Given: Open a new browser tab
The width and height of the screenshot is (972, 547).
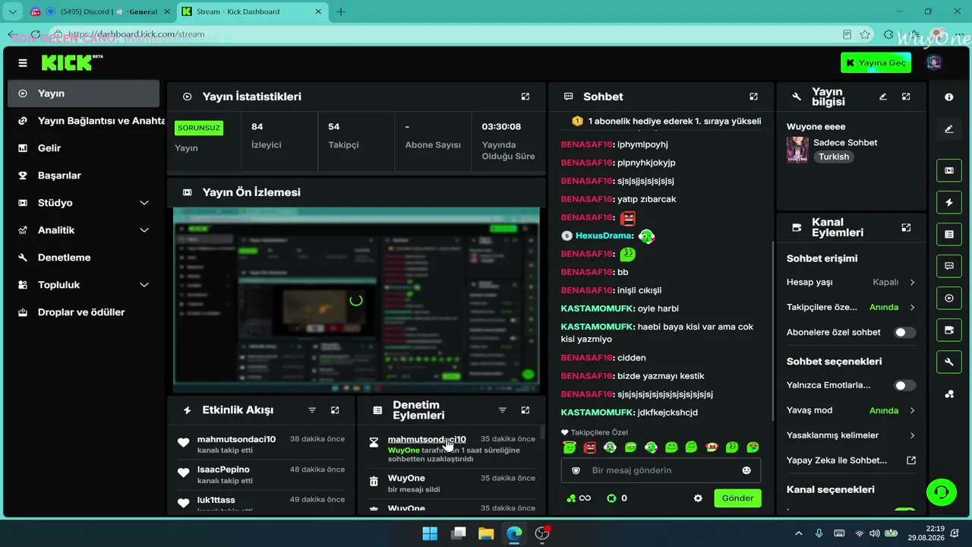Looking at the screenshot, I should click(x=341, y=11).
